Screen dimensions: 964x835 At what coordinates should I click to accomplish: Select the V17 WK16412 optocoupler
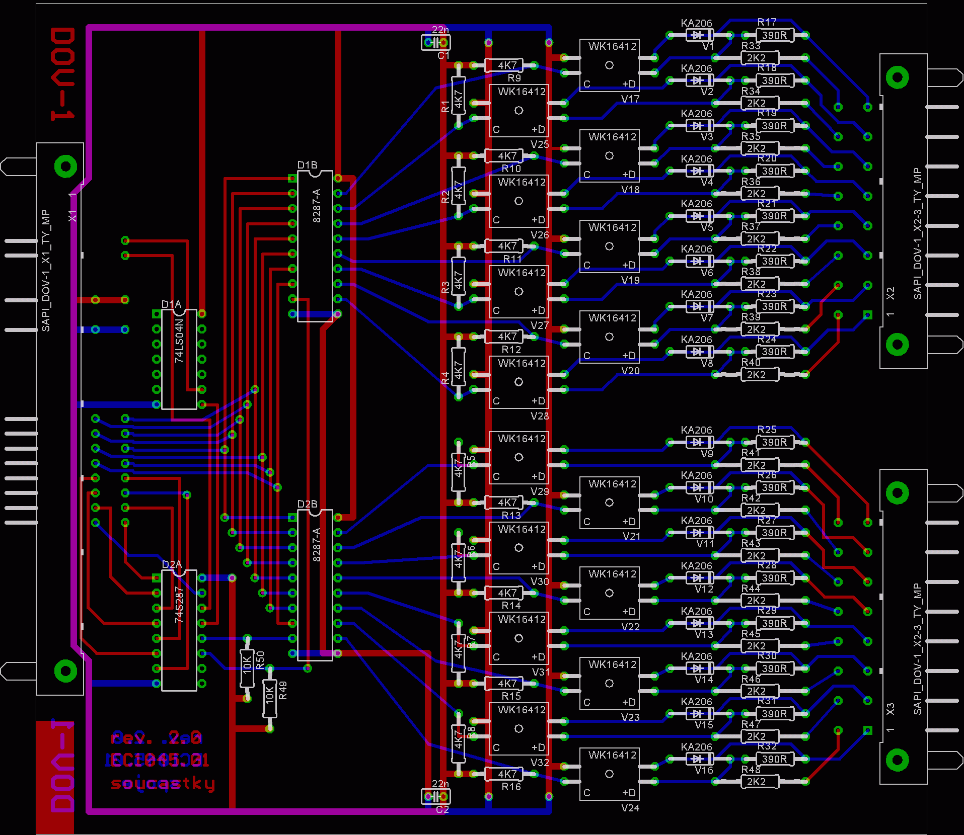point(609,65)
